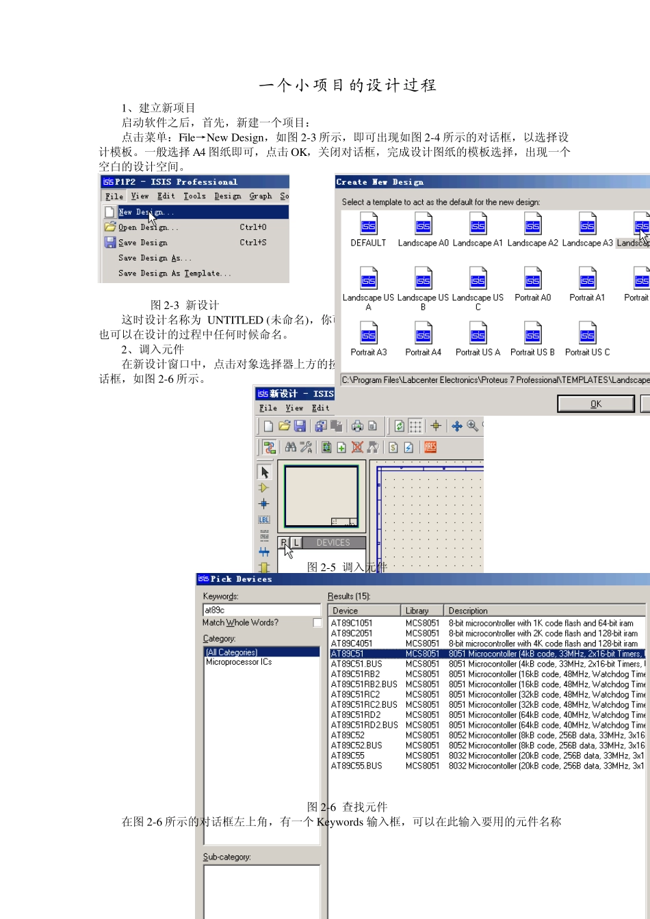This screenshot has width=650, height=919.
Task: Select AT89C1051 device row
Action: point(487,623)
